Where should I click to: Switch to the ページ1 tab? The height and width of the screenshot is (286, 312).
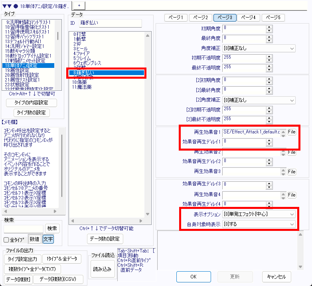[x=176, y=18]
